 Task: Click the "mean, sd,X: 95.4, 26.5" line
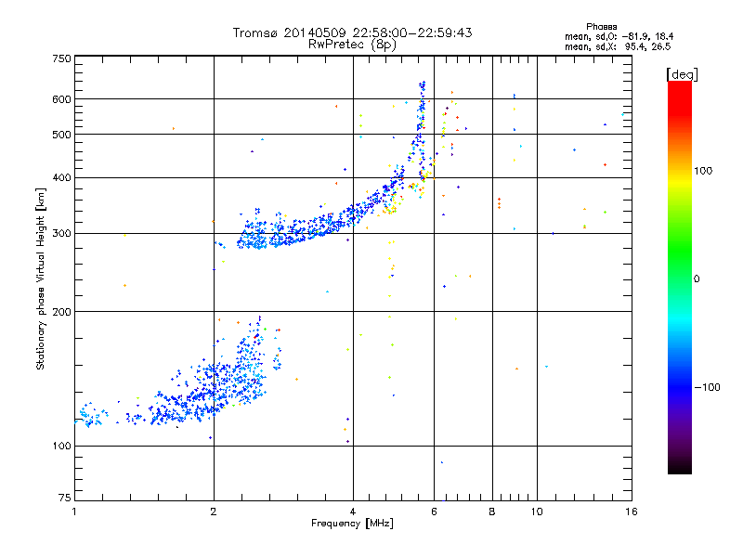pos(618,46)
